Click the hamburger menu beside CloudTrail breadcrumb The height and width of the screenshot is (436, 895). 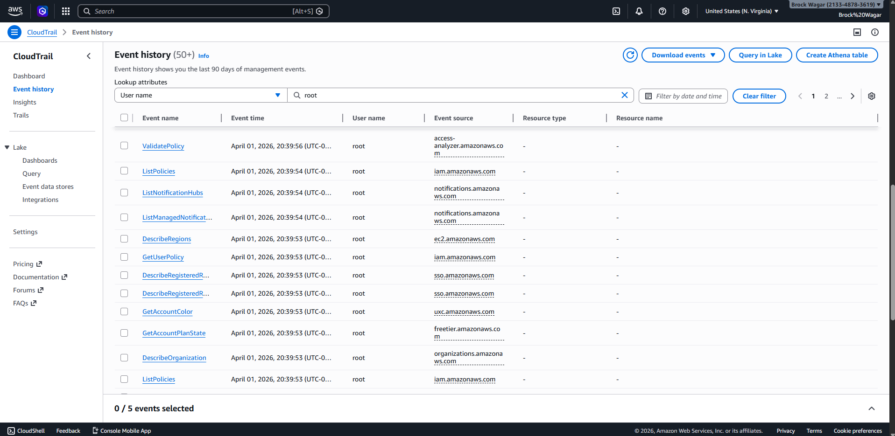(x=14, y=32)
